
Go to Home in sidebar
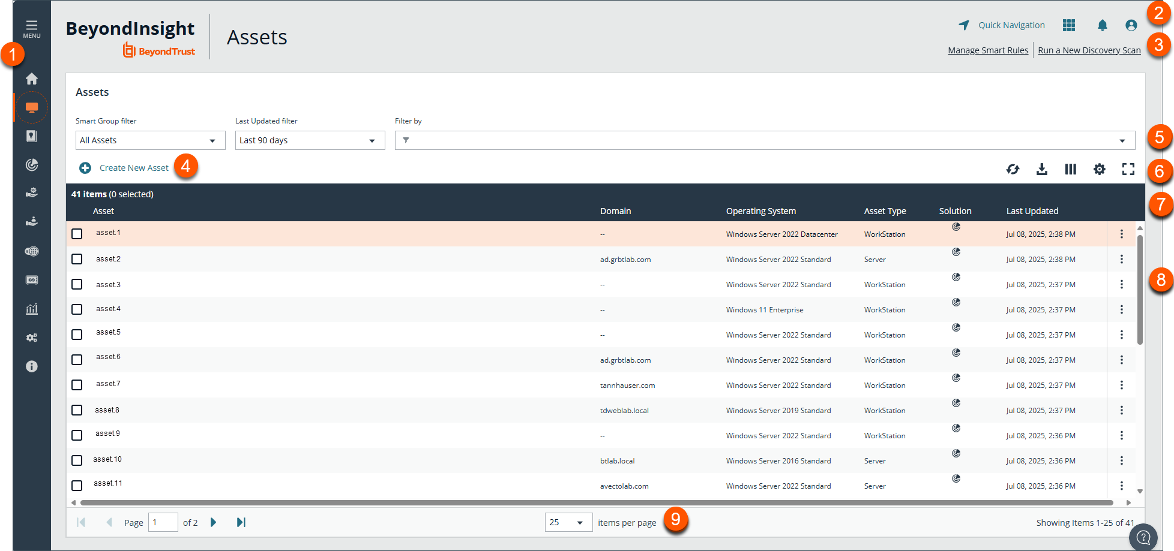[32, 79]
